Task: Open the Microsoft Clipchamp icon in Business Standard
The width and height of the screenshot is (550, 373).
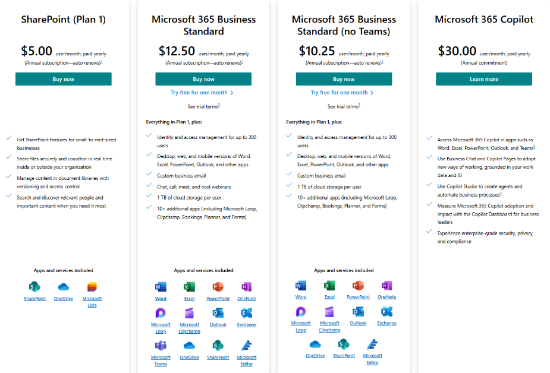Action: point(190,313)
